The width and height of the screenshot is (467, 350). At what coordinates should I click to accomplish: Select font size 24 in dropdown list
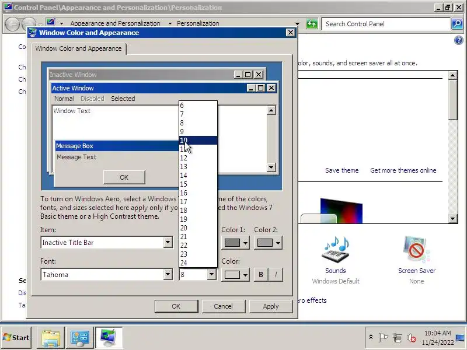(198, 263)
